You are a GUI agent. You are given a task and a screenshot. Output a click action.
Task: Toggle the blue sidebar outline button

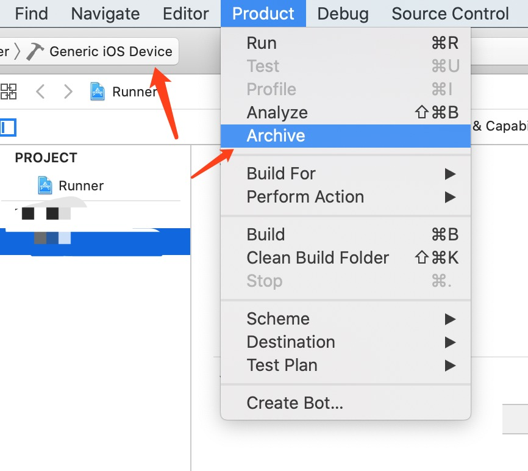(x=8, y=128)
